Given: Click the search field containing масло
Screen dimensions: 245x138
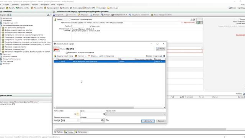Looking at the screenshot, I should click(x=110, y=49).
